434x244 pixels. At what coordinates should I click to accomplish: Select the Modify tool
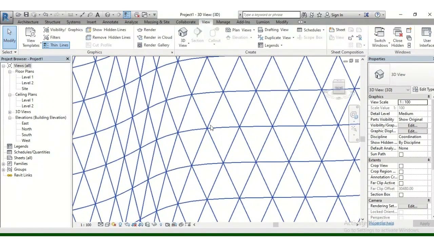[x=9, y=37]
